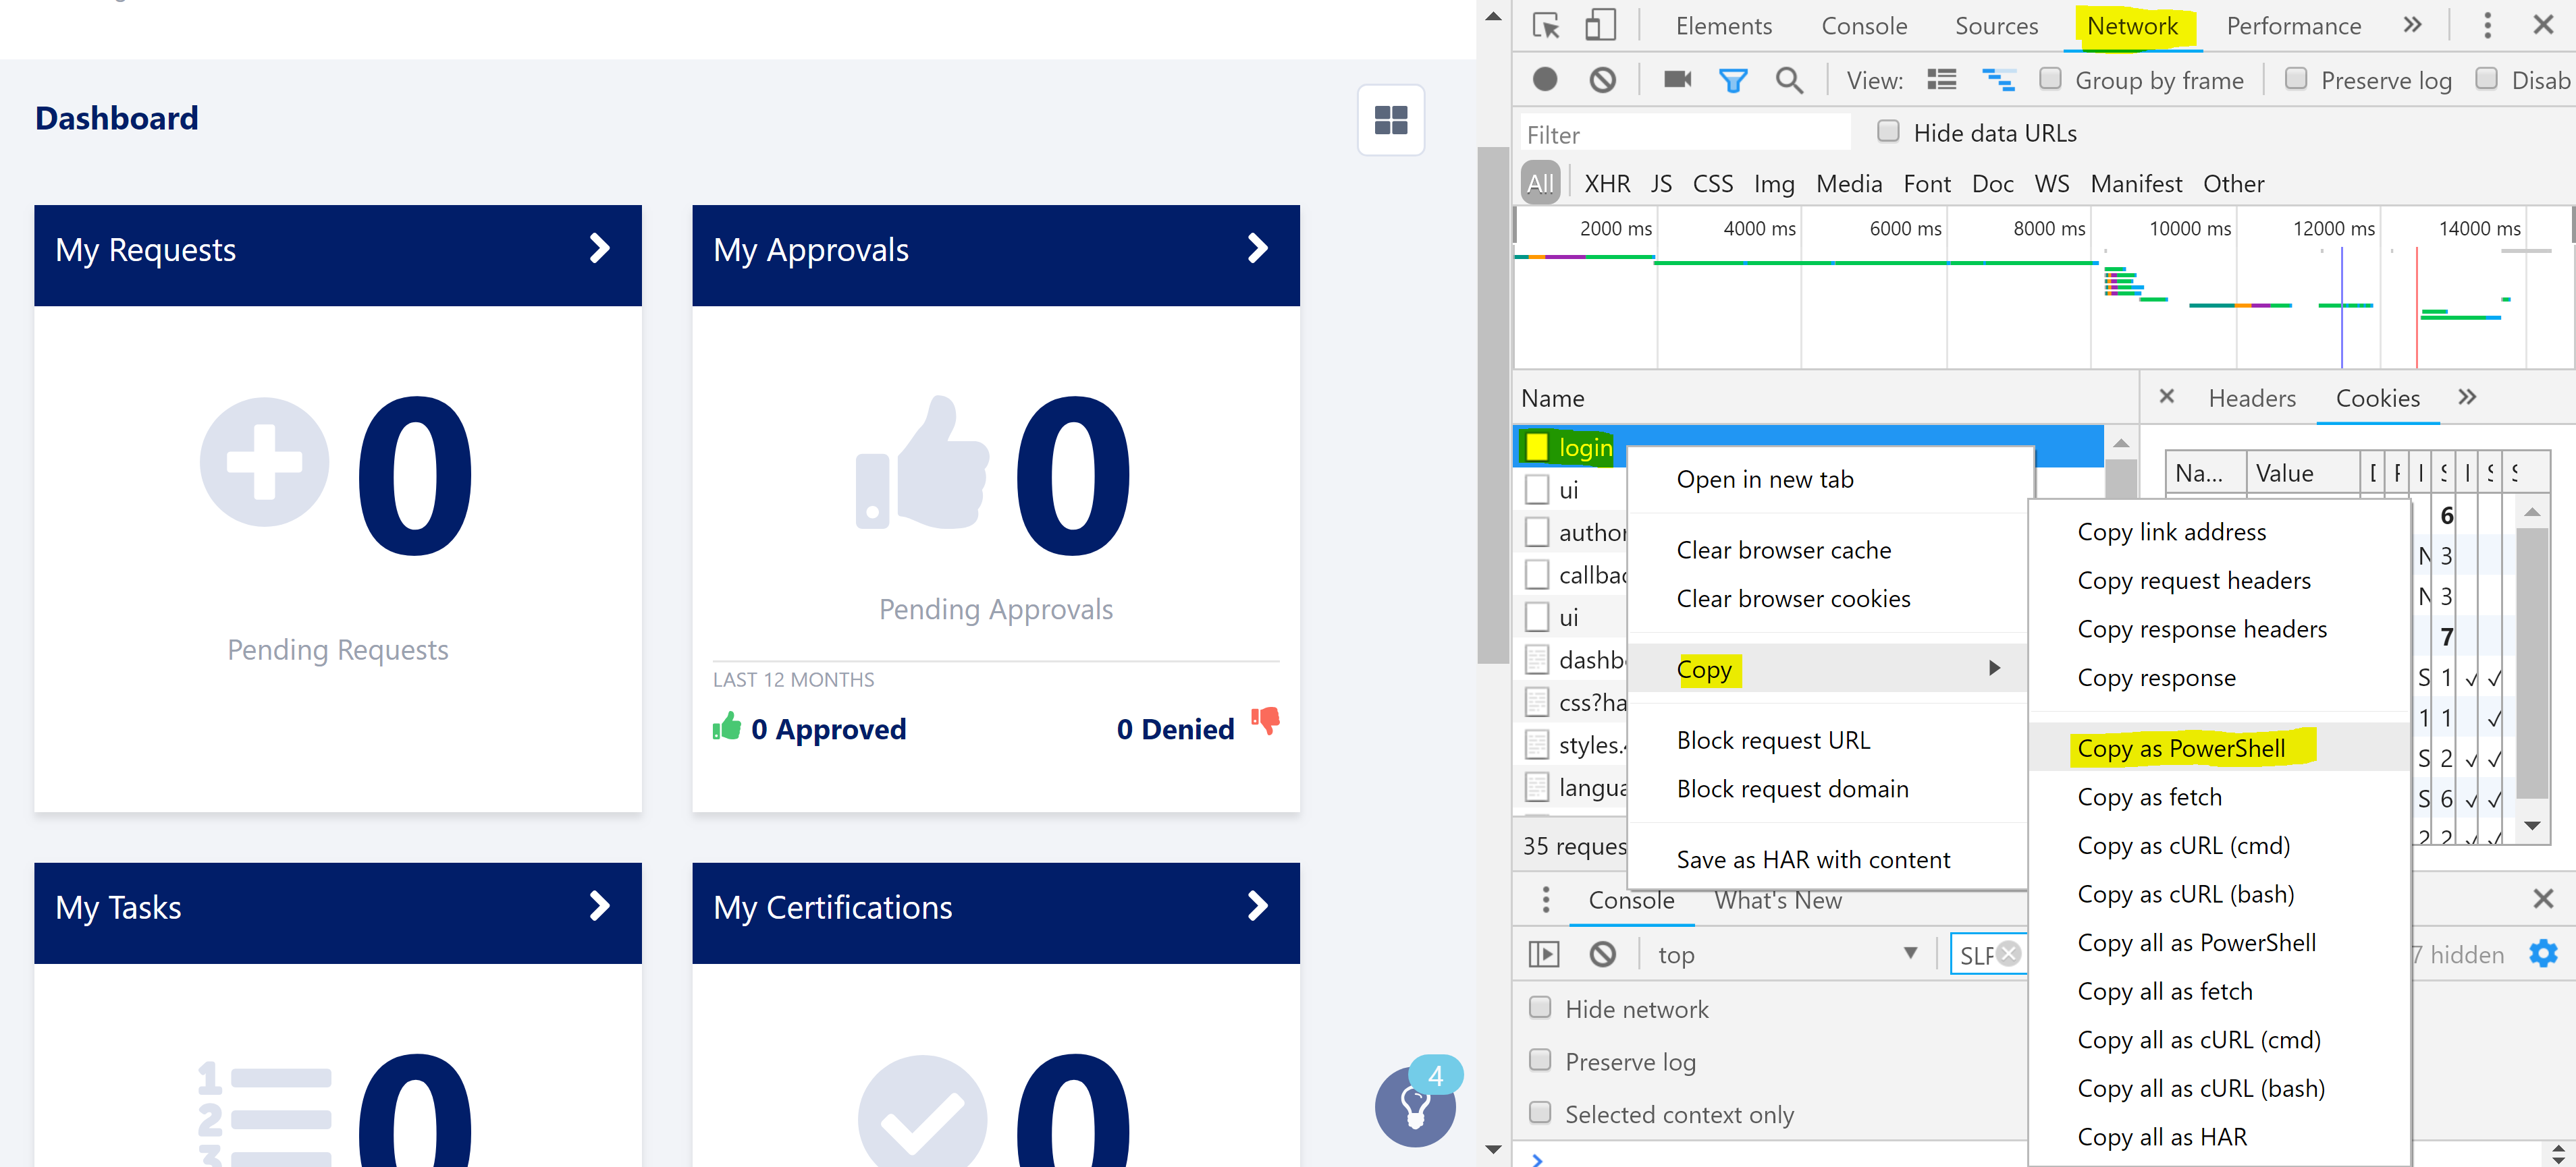The image size is (2576, 1167).
Task: Click into the network Filter field
Action: click(x=1685, y=134)
